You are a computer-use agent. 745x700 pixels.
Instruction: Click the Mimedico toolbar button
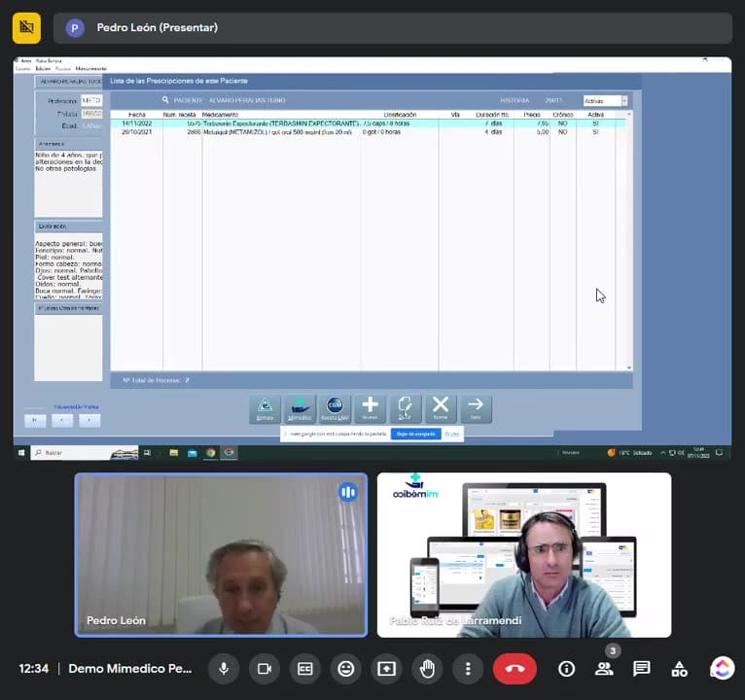300,409
